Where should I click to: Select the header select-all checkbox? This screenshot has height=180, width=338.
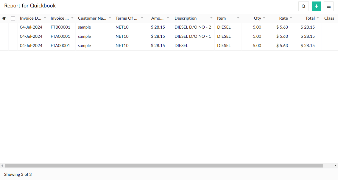tap(13, 18)
